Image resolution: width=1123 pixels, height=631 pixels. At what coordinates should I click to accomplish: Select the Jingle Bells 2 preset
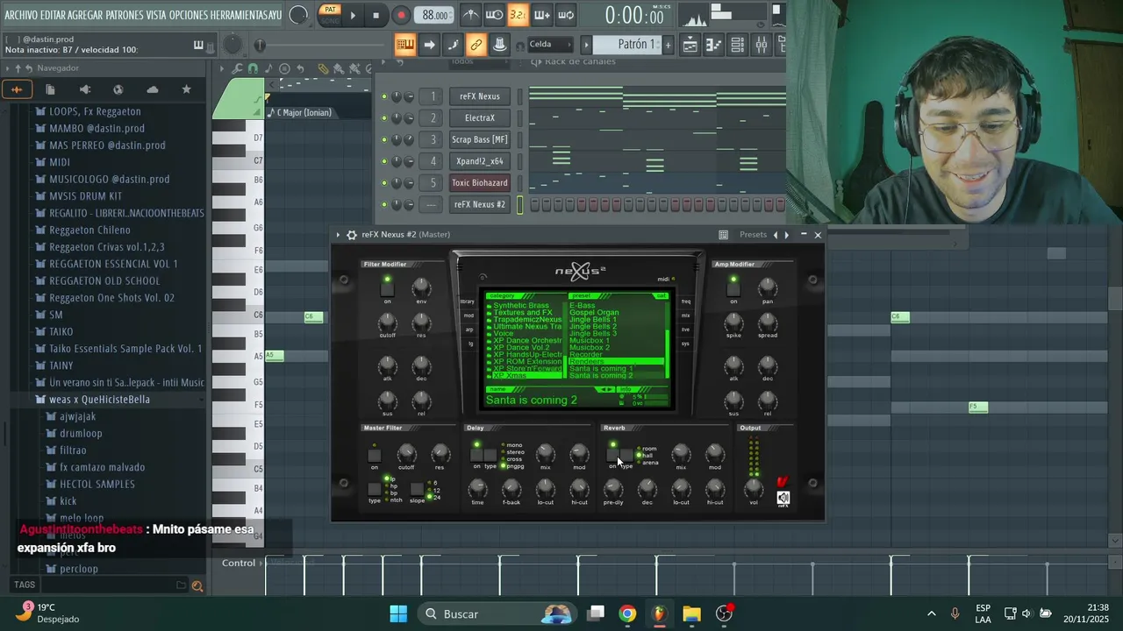(593, 327)
